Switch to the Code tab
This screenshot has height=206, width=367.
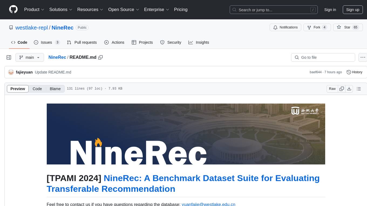click(x=19, y=42)
